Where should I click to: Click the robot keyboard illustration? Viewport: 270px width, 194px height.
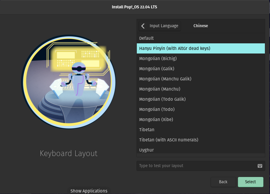click(x=68, y=82)
